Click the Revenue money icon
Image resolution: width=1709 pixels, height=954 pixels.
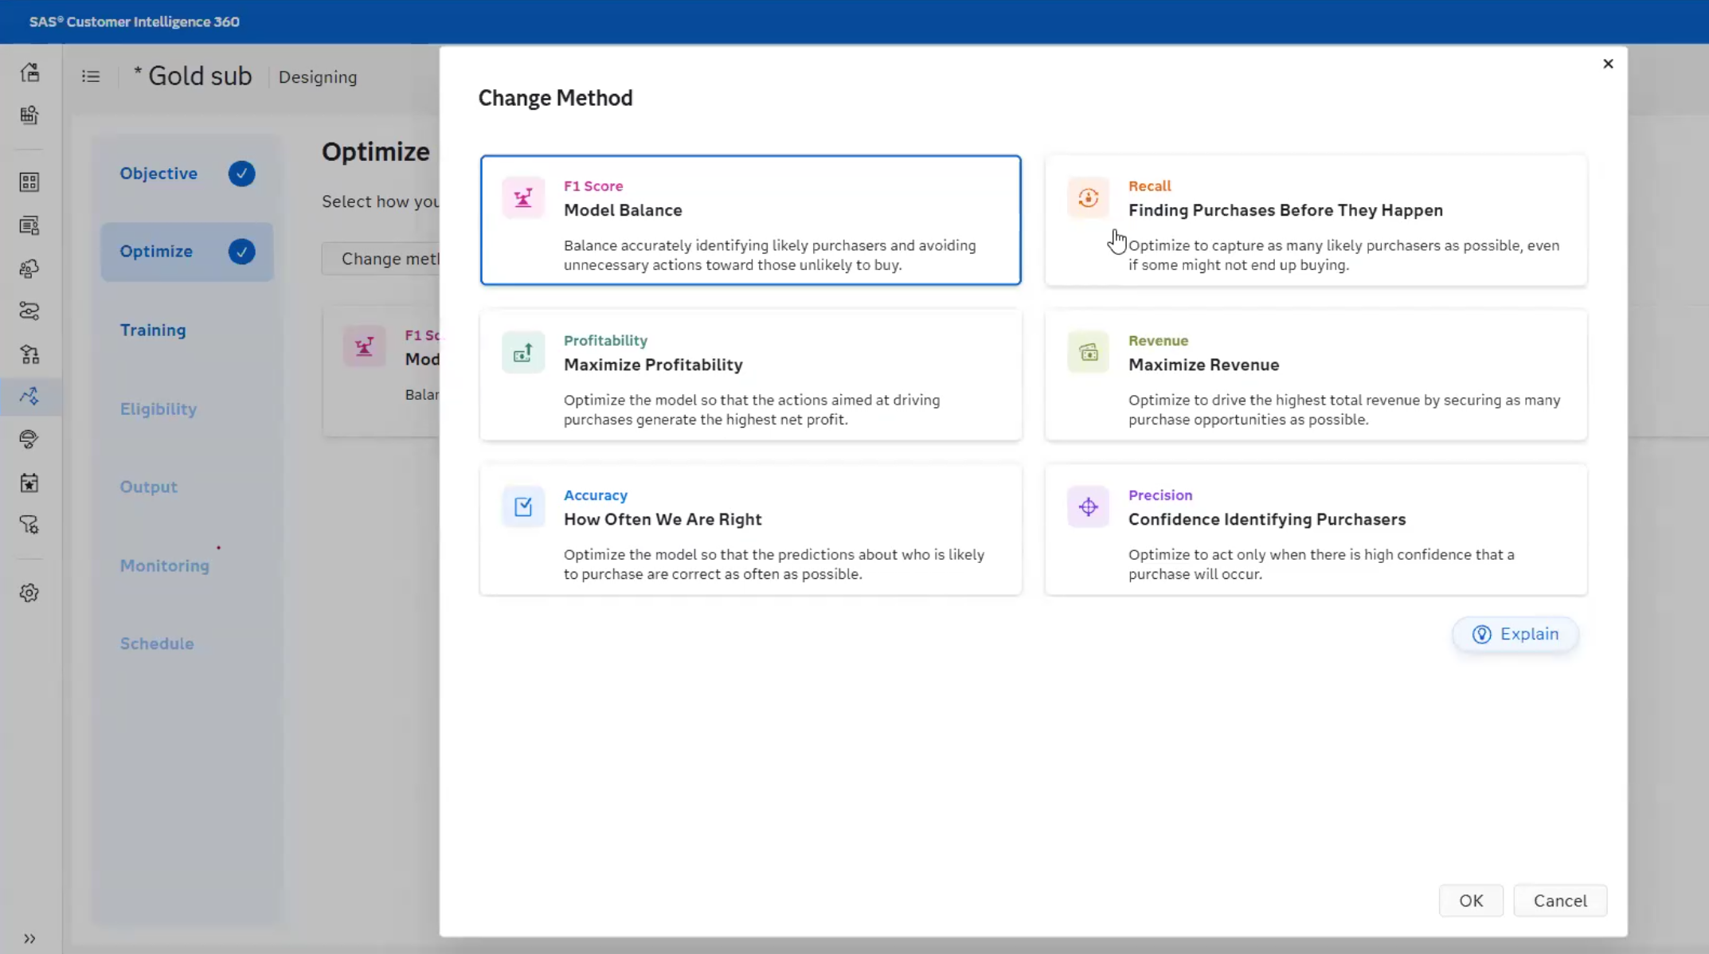[1088, 352]
